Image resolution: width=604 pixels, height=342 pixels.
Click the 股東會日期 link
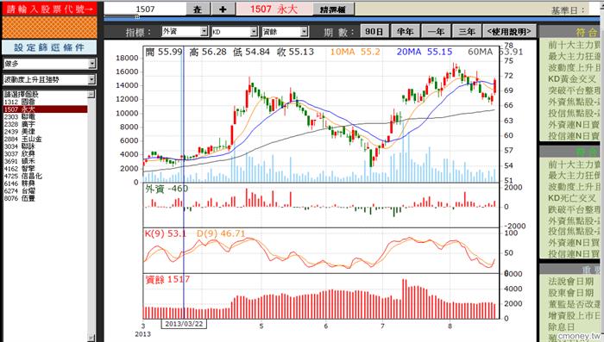click(x=571, y=293)
